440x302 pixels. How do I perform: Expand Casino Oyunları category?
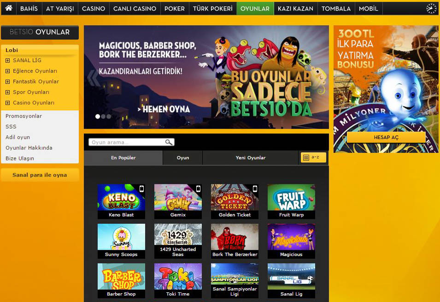(7, 103)
